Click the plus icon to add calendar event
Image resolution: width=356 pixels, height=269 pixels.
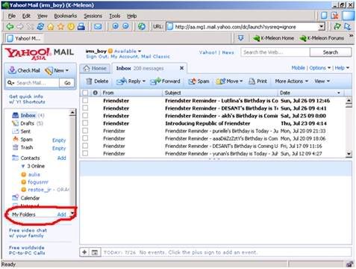[84, 252]
